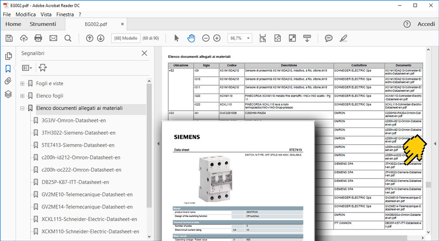Select bookmark c200h-id212-Omron-Datasheet-en

[81, 157]
